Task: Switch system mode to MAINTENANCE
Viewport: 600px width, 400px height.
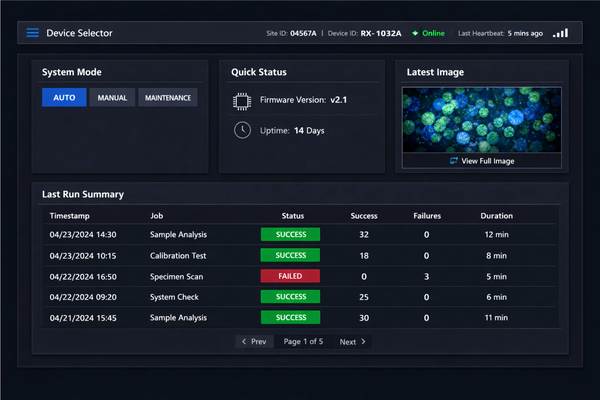Action: pyautogui.click(x=168, y=98)
